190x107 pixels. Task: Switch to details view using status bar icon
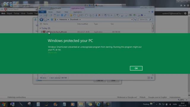click(149, 78)
